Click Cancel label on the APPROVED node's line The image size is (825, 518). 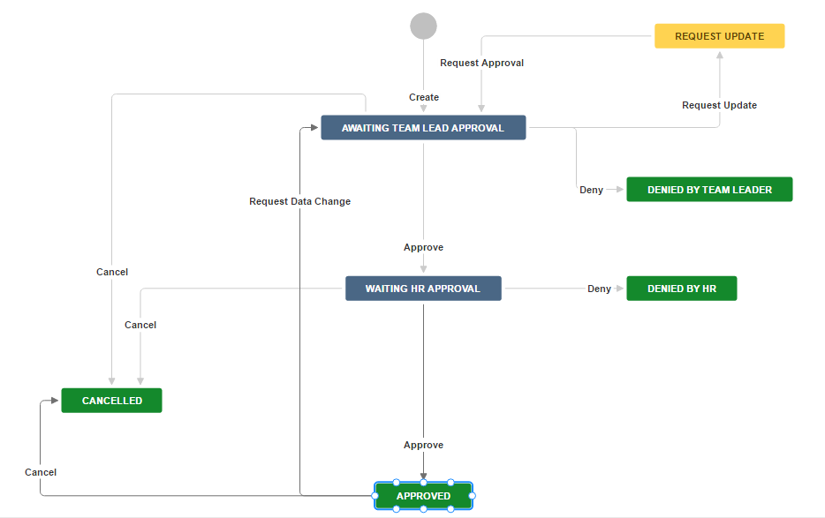click(x=41, y=472)
